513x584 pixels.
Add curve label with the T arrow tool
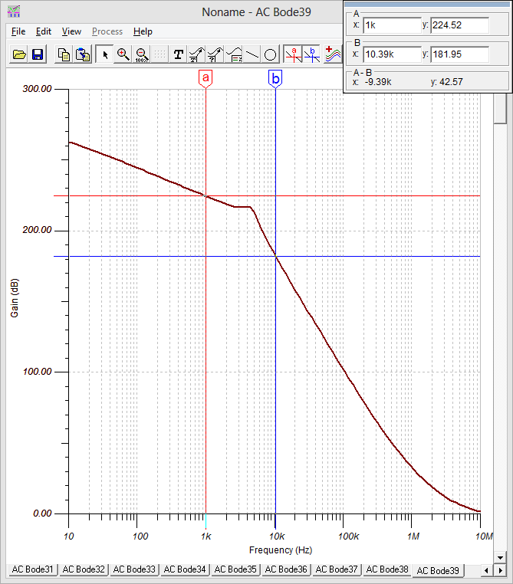click(197, 54)
